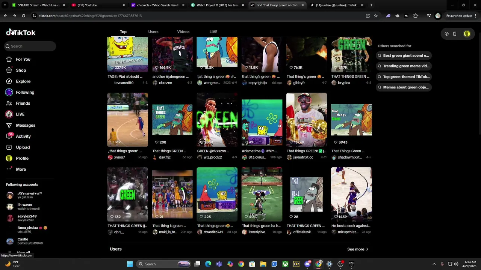Open the browser tab search dropdown arrow
This screenshot has height=270, width=481.
[5, 5]
